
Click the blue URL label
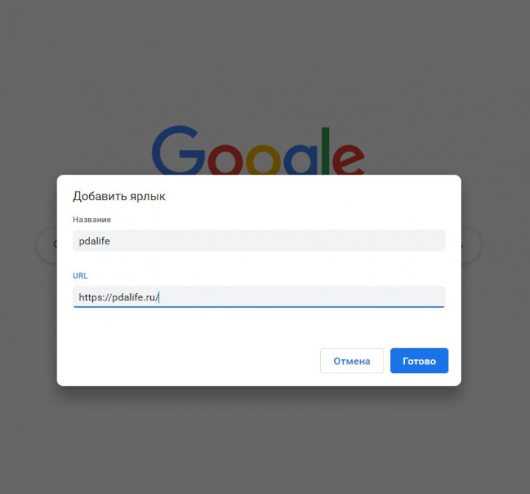pos(80,276)
